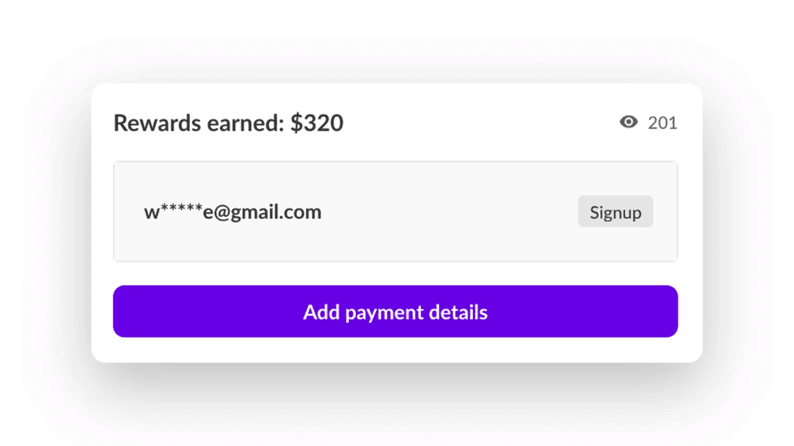Screen dimensions: 794x446
Task: Click the eye icon beside 201
Action: 629,122
